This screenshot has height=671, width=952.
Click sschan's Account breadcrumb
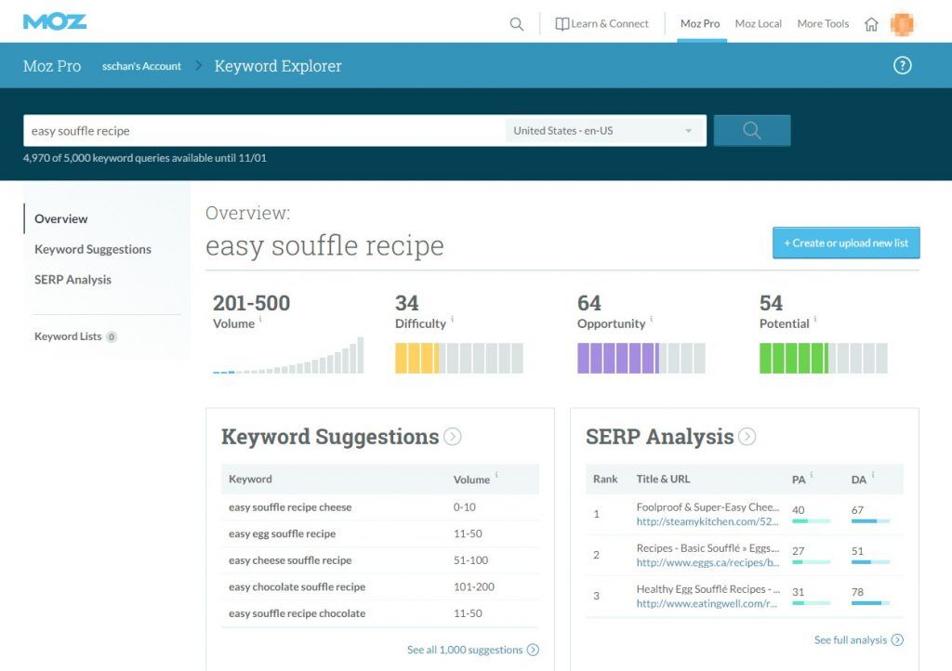pyautogui.click(x=141, y=66)
